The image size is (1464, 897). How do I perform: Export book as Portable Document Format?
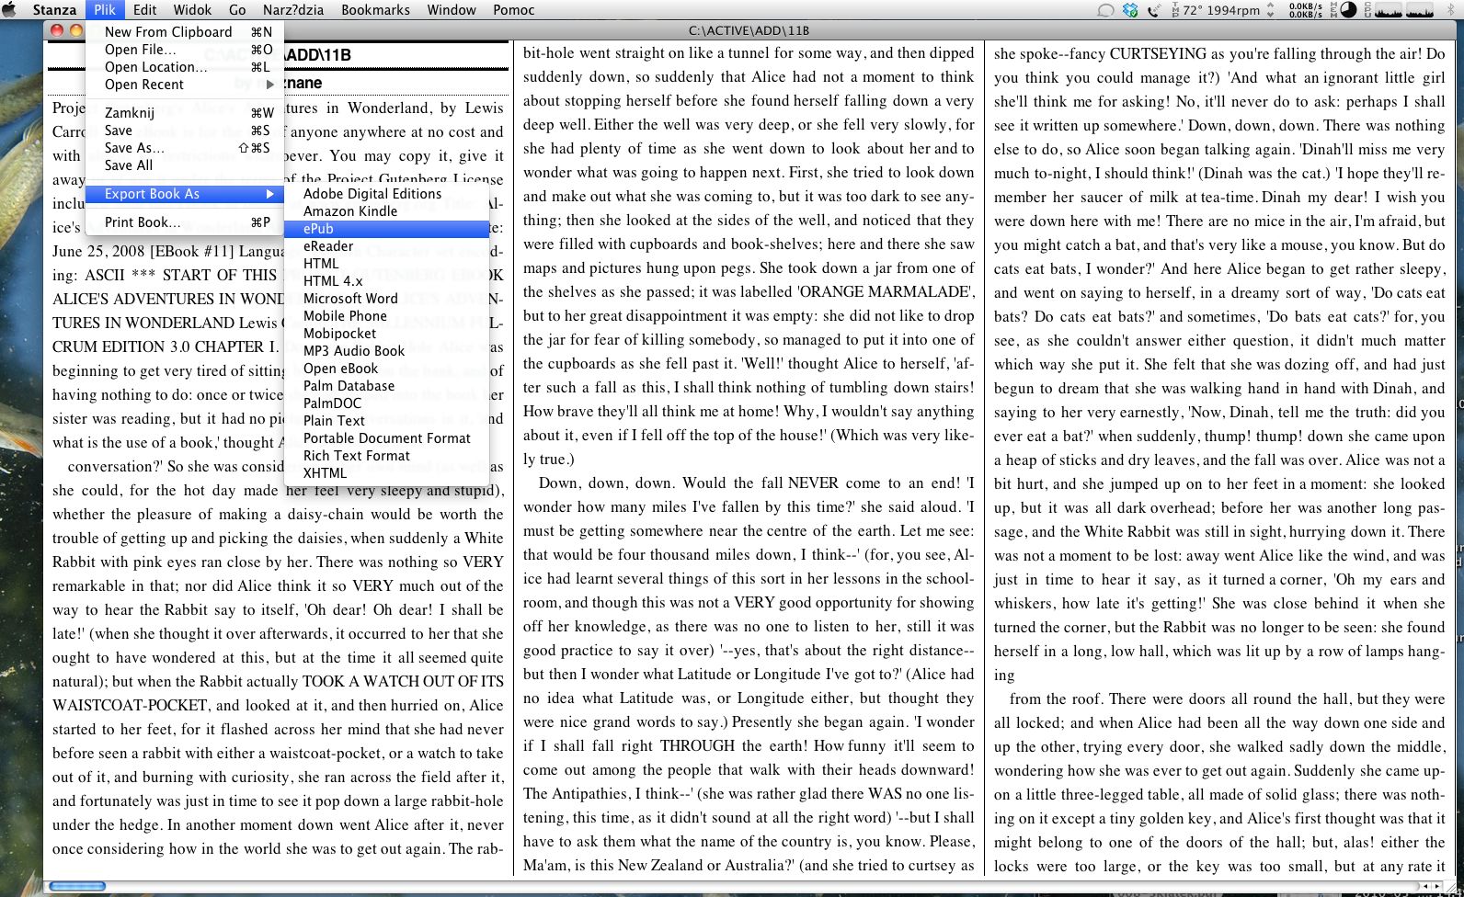point(386,438)
